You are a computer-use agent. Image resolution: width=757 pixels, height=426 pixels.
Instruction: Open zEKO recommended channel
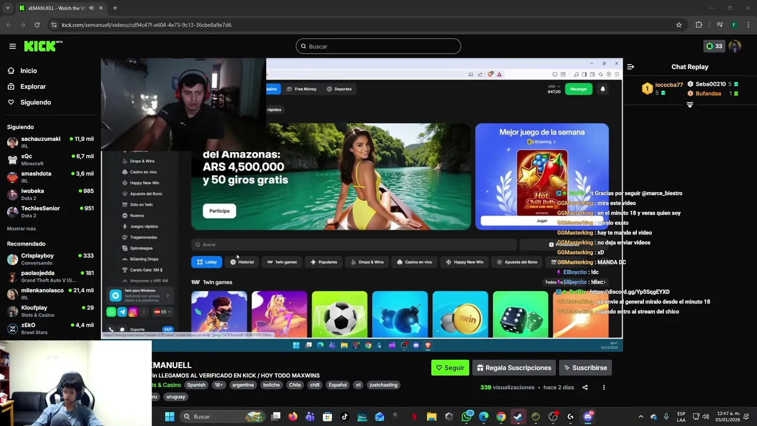pos(50,328)
